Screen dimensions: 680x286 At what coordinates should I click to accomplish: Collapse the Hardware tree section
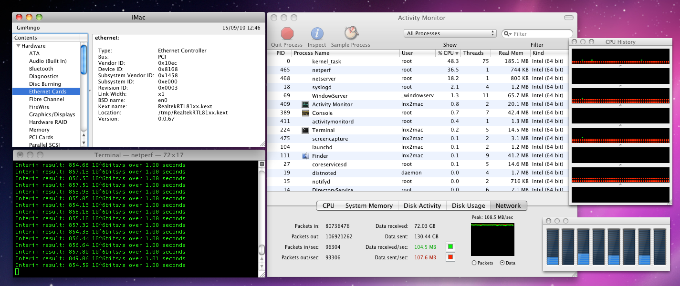point(18,46)
